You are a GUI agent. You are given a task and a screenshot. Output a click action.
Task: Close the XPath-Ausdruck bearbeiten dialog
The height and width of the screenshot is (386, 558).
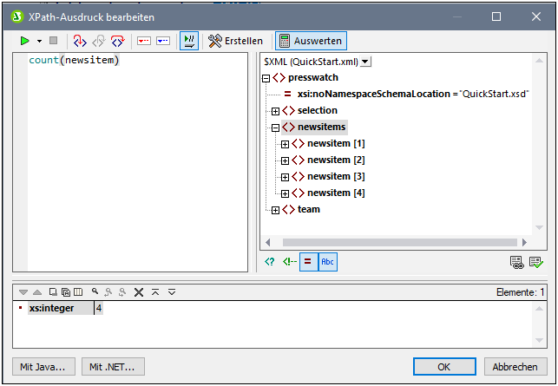click(x=536, y=16)
